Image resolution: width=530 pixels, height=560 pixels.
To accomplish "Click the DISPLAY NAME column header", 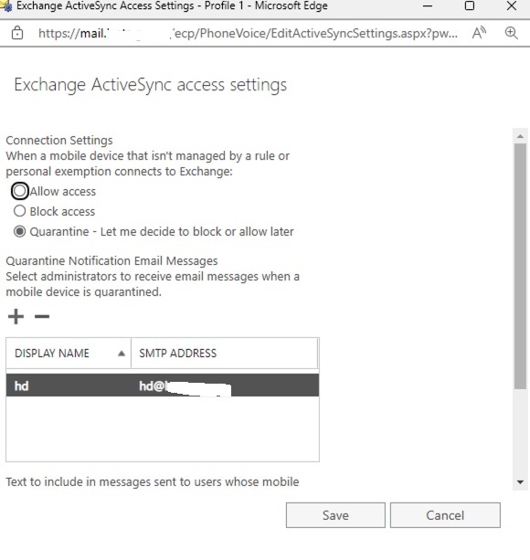I will pos(69,354).
